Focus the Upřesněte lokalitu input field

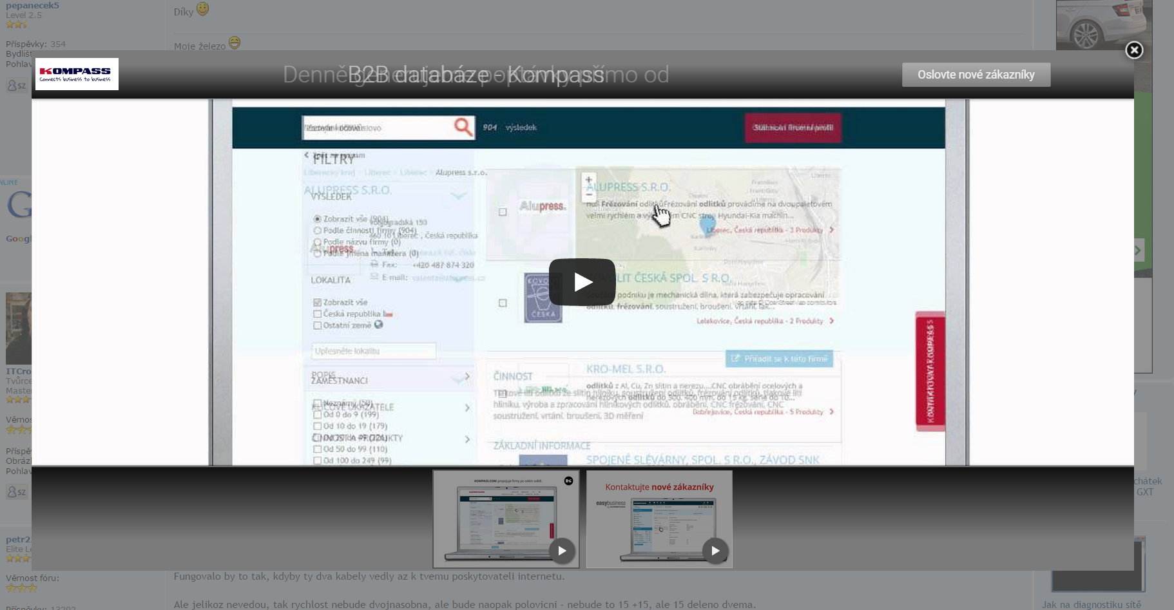[374, 351]
